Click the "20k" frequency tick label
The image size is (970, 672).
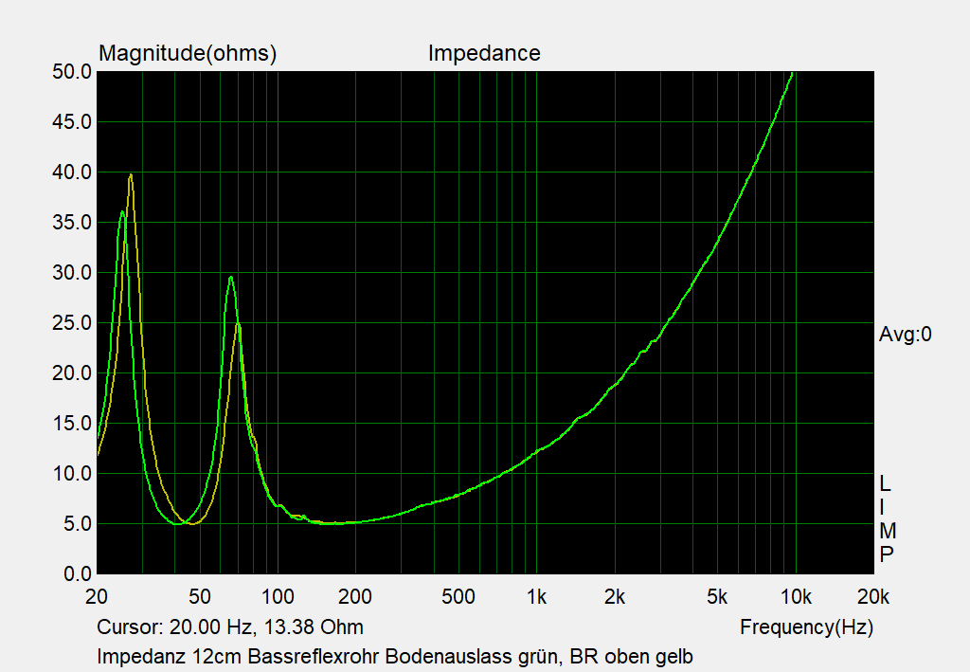[872, 597]
